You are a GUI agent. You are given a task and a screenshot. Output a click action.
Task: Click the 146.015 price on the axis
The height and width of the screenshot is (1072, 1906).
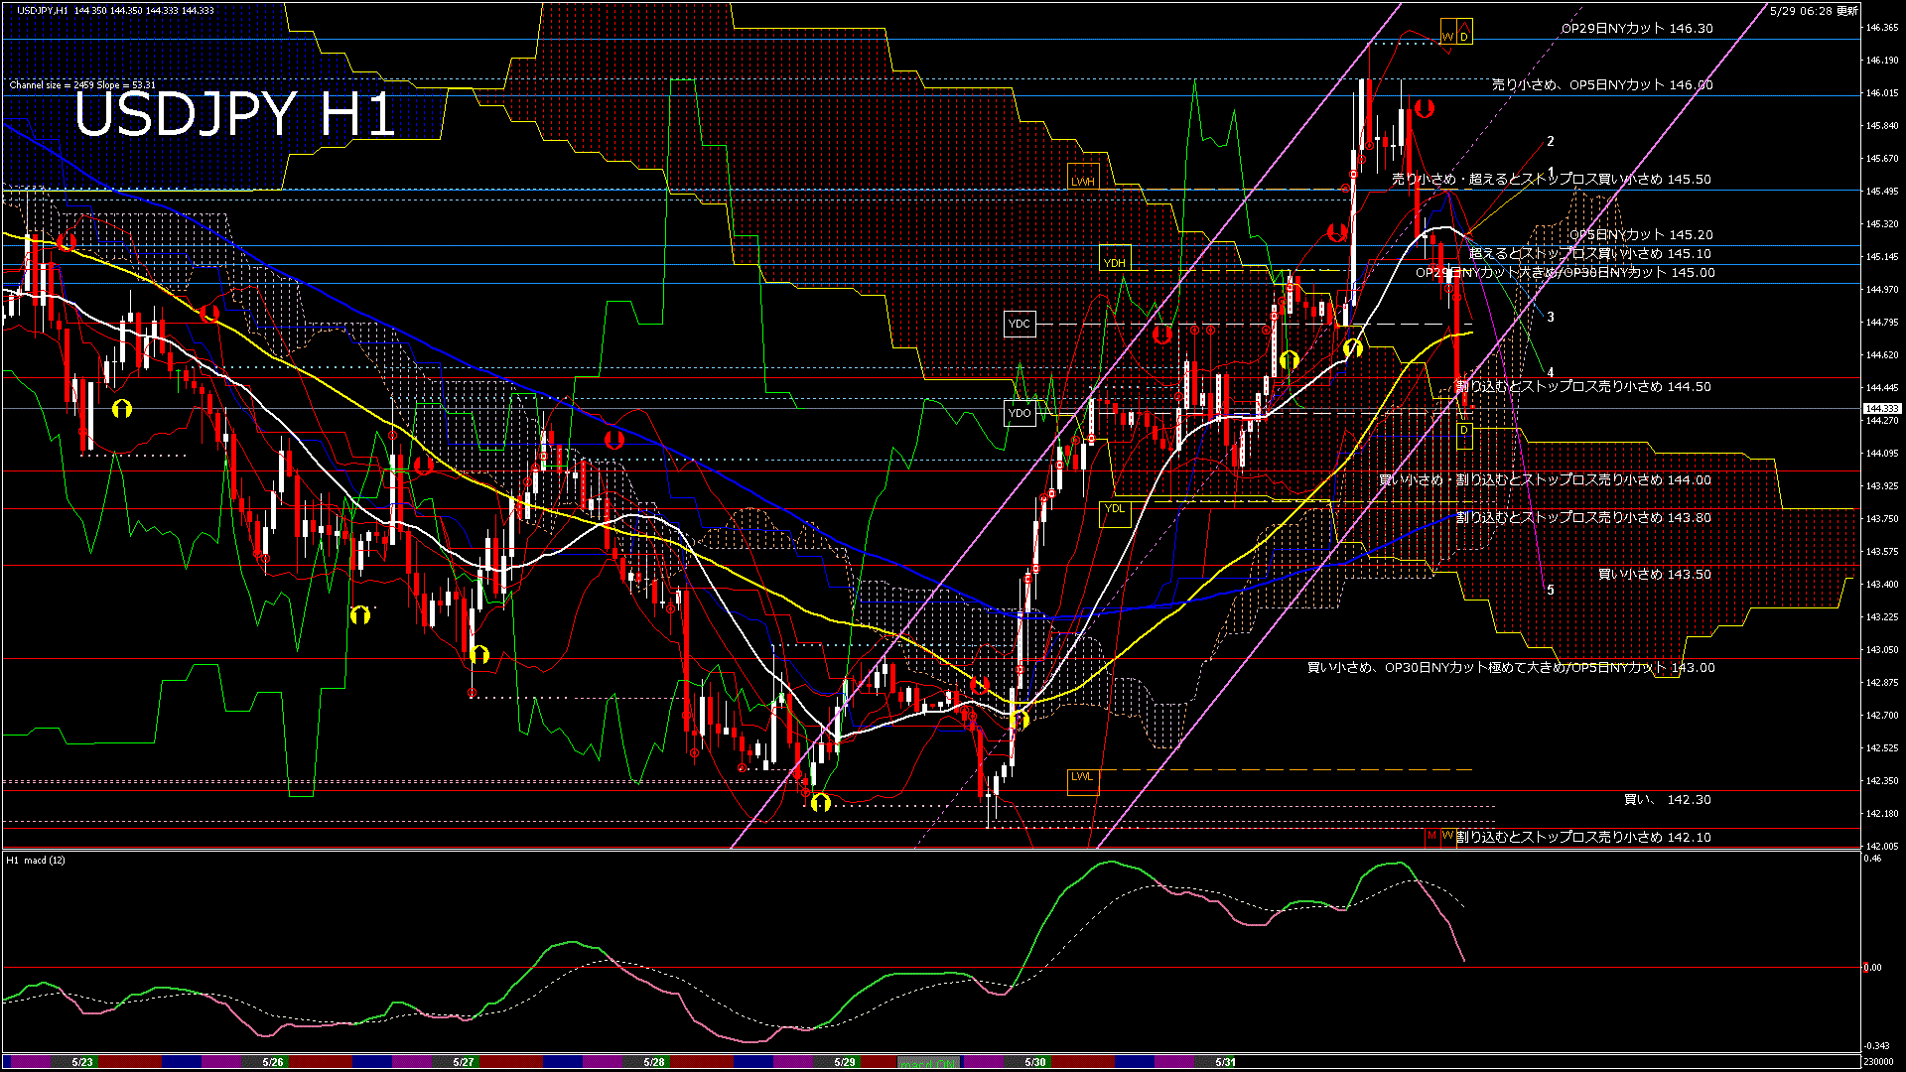click(x=1882, y=93)
